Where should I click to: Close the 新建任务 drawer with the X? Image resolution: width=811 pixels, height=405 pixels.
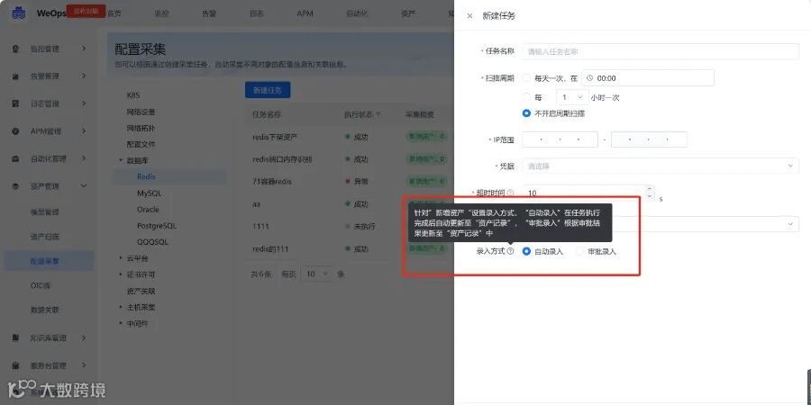click(x=469, y=16)
